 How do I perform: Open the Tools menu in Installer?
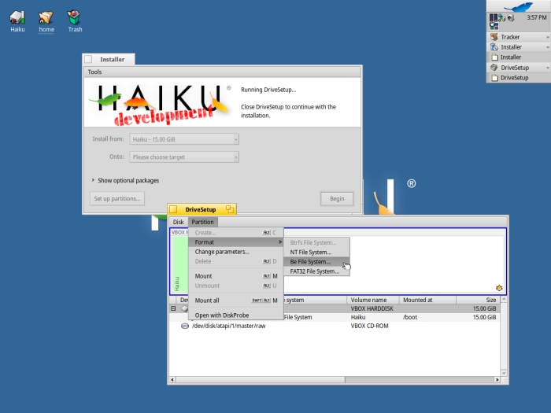(x=94, y=72)
